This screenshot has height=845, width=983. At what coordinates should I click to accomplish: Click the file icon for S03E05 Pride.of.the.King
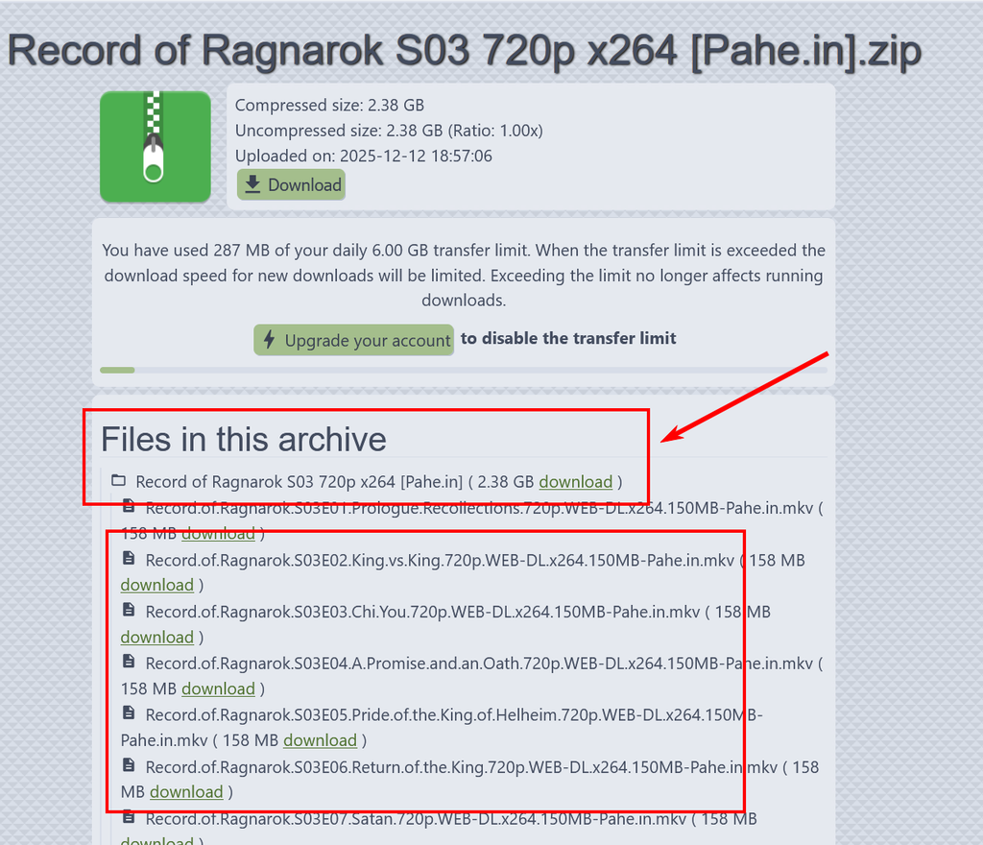pyautogui.click(x=129, y=712)
